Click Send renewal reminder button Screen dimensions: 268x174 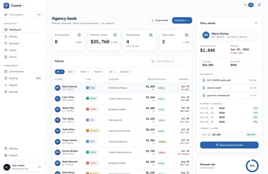[x=229, y=145]
